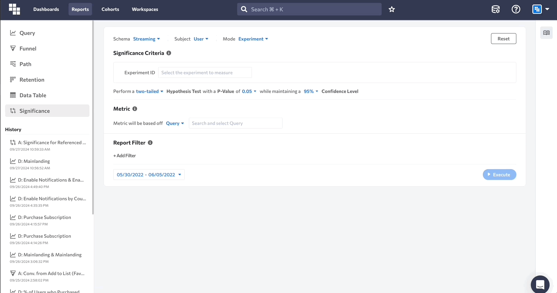Click the Reset button

coord(503,39)
